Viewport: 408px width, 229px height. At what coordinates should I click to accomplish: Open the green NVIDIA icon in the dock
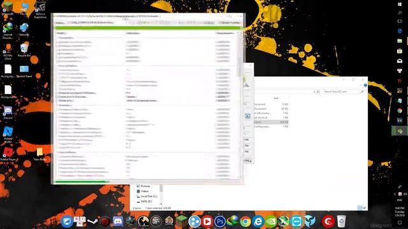[271, 221]
